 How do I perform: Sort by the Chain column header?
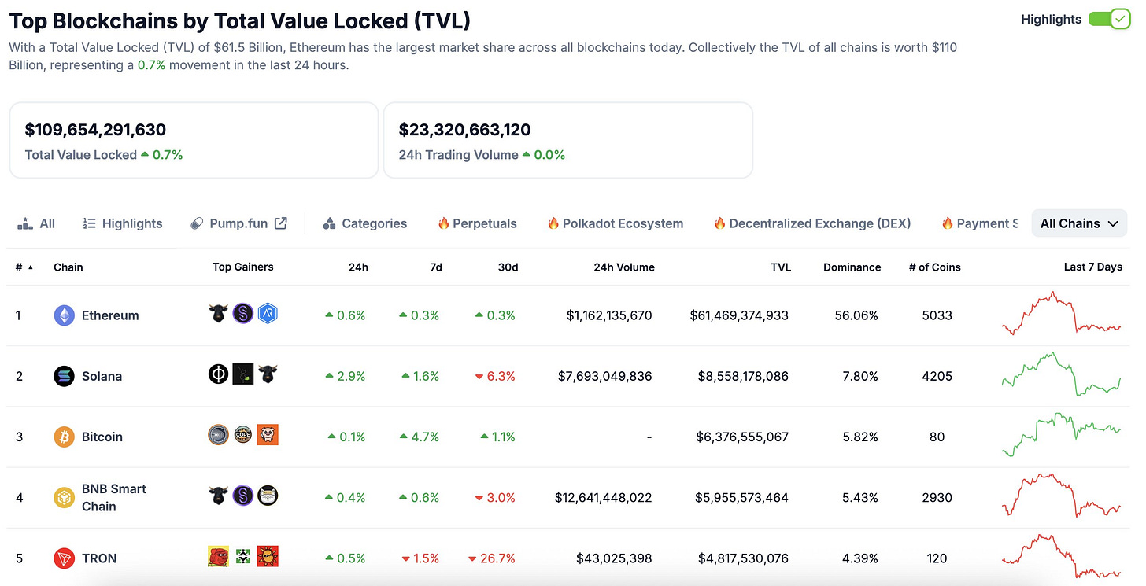click(68, 267)
